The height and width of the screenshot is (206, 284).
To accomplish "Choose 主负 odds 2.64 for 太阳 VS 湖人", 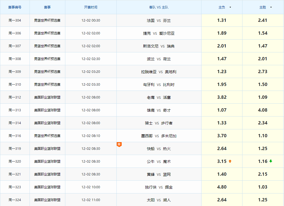I will (x=222, y=200).
